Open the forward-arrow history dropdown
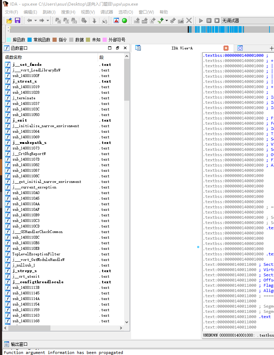This screenshot has height=355, width=274. coord(48,21)
